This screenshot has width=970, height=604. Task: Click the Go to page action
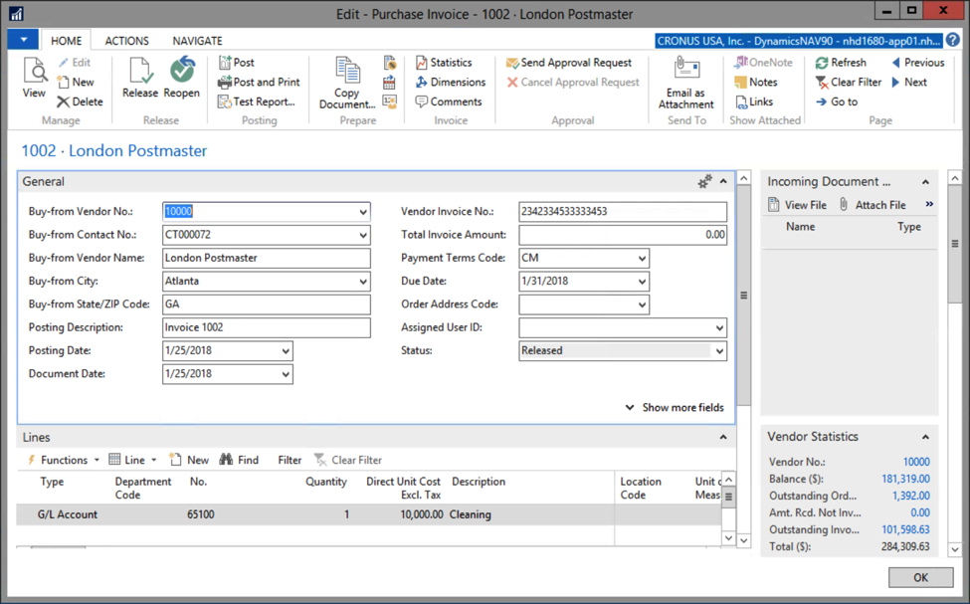click(x=837, y=101)
